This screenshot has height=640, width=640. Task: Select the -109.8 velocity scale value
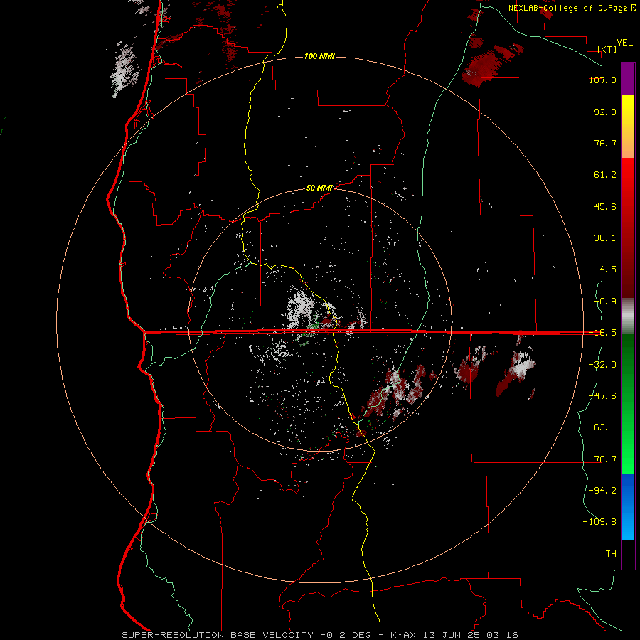click(x=599, y=522)
